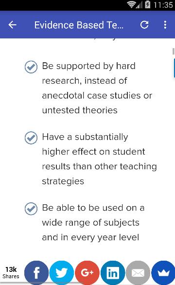Image resolution: width=175 pixels, height=285 pixels.
Task: Click the grey scrollbar thumb on right
Action: click(x=174, y=51)
